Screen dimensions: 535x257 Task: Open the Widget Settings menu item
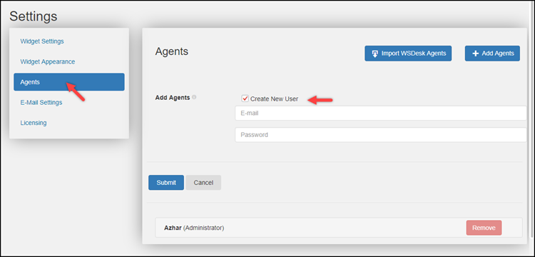pyautogui.click(x=42, y=41)
